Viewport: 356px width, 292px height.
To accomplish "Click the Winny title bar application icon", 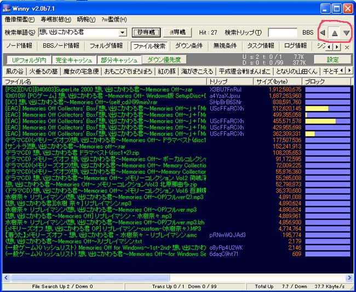I will (7, 9).
